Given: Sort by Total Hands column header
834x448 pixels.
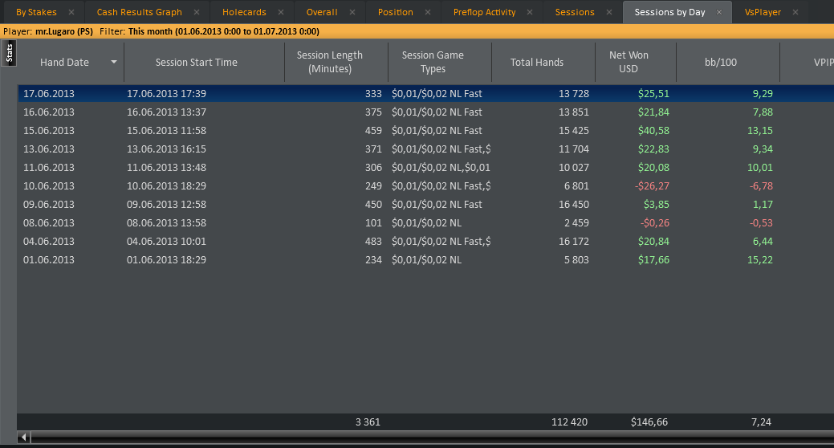Looking at the screenshot, I should pos(536,63).
